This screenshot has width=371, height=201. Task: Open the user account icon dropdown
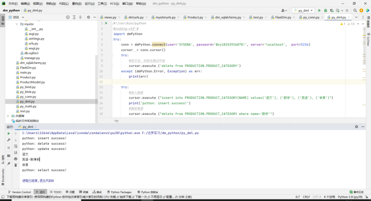[284, 10]
